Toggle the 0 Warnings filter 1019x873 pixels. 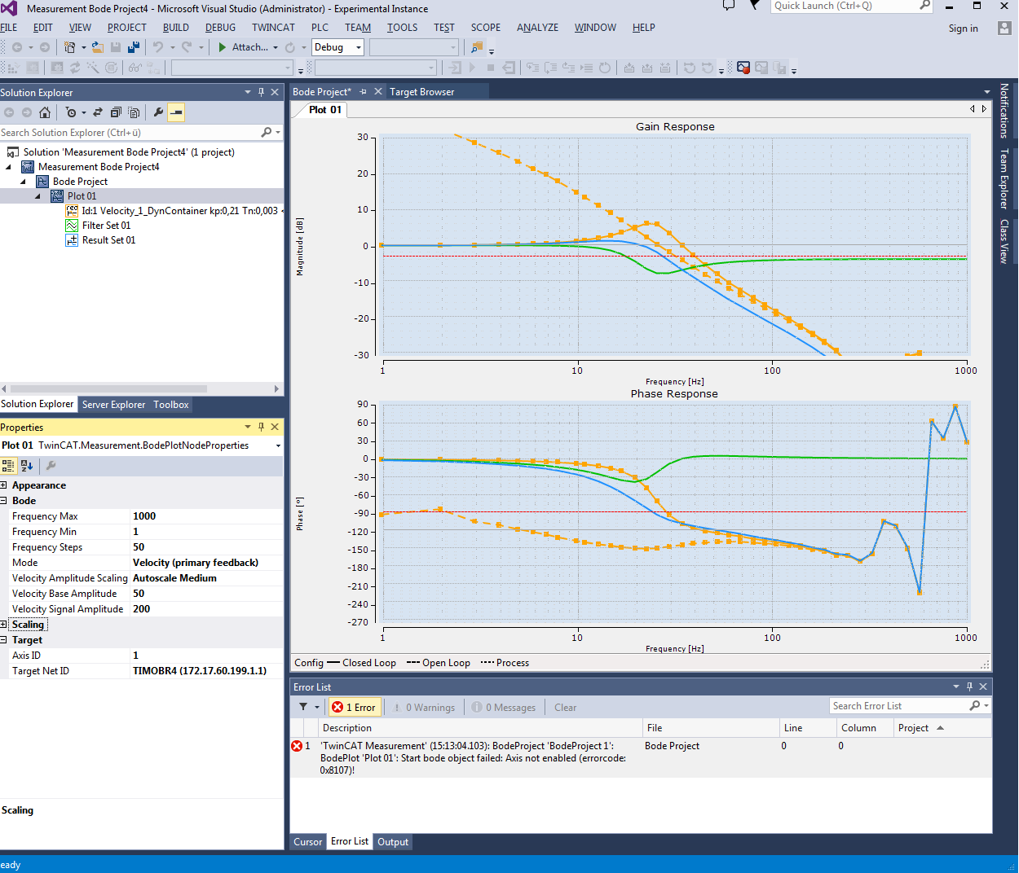click(425, 707)
